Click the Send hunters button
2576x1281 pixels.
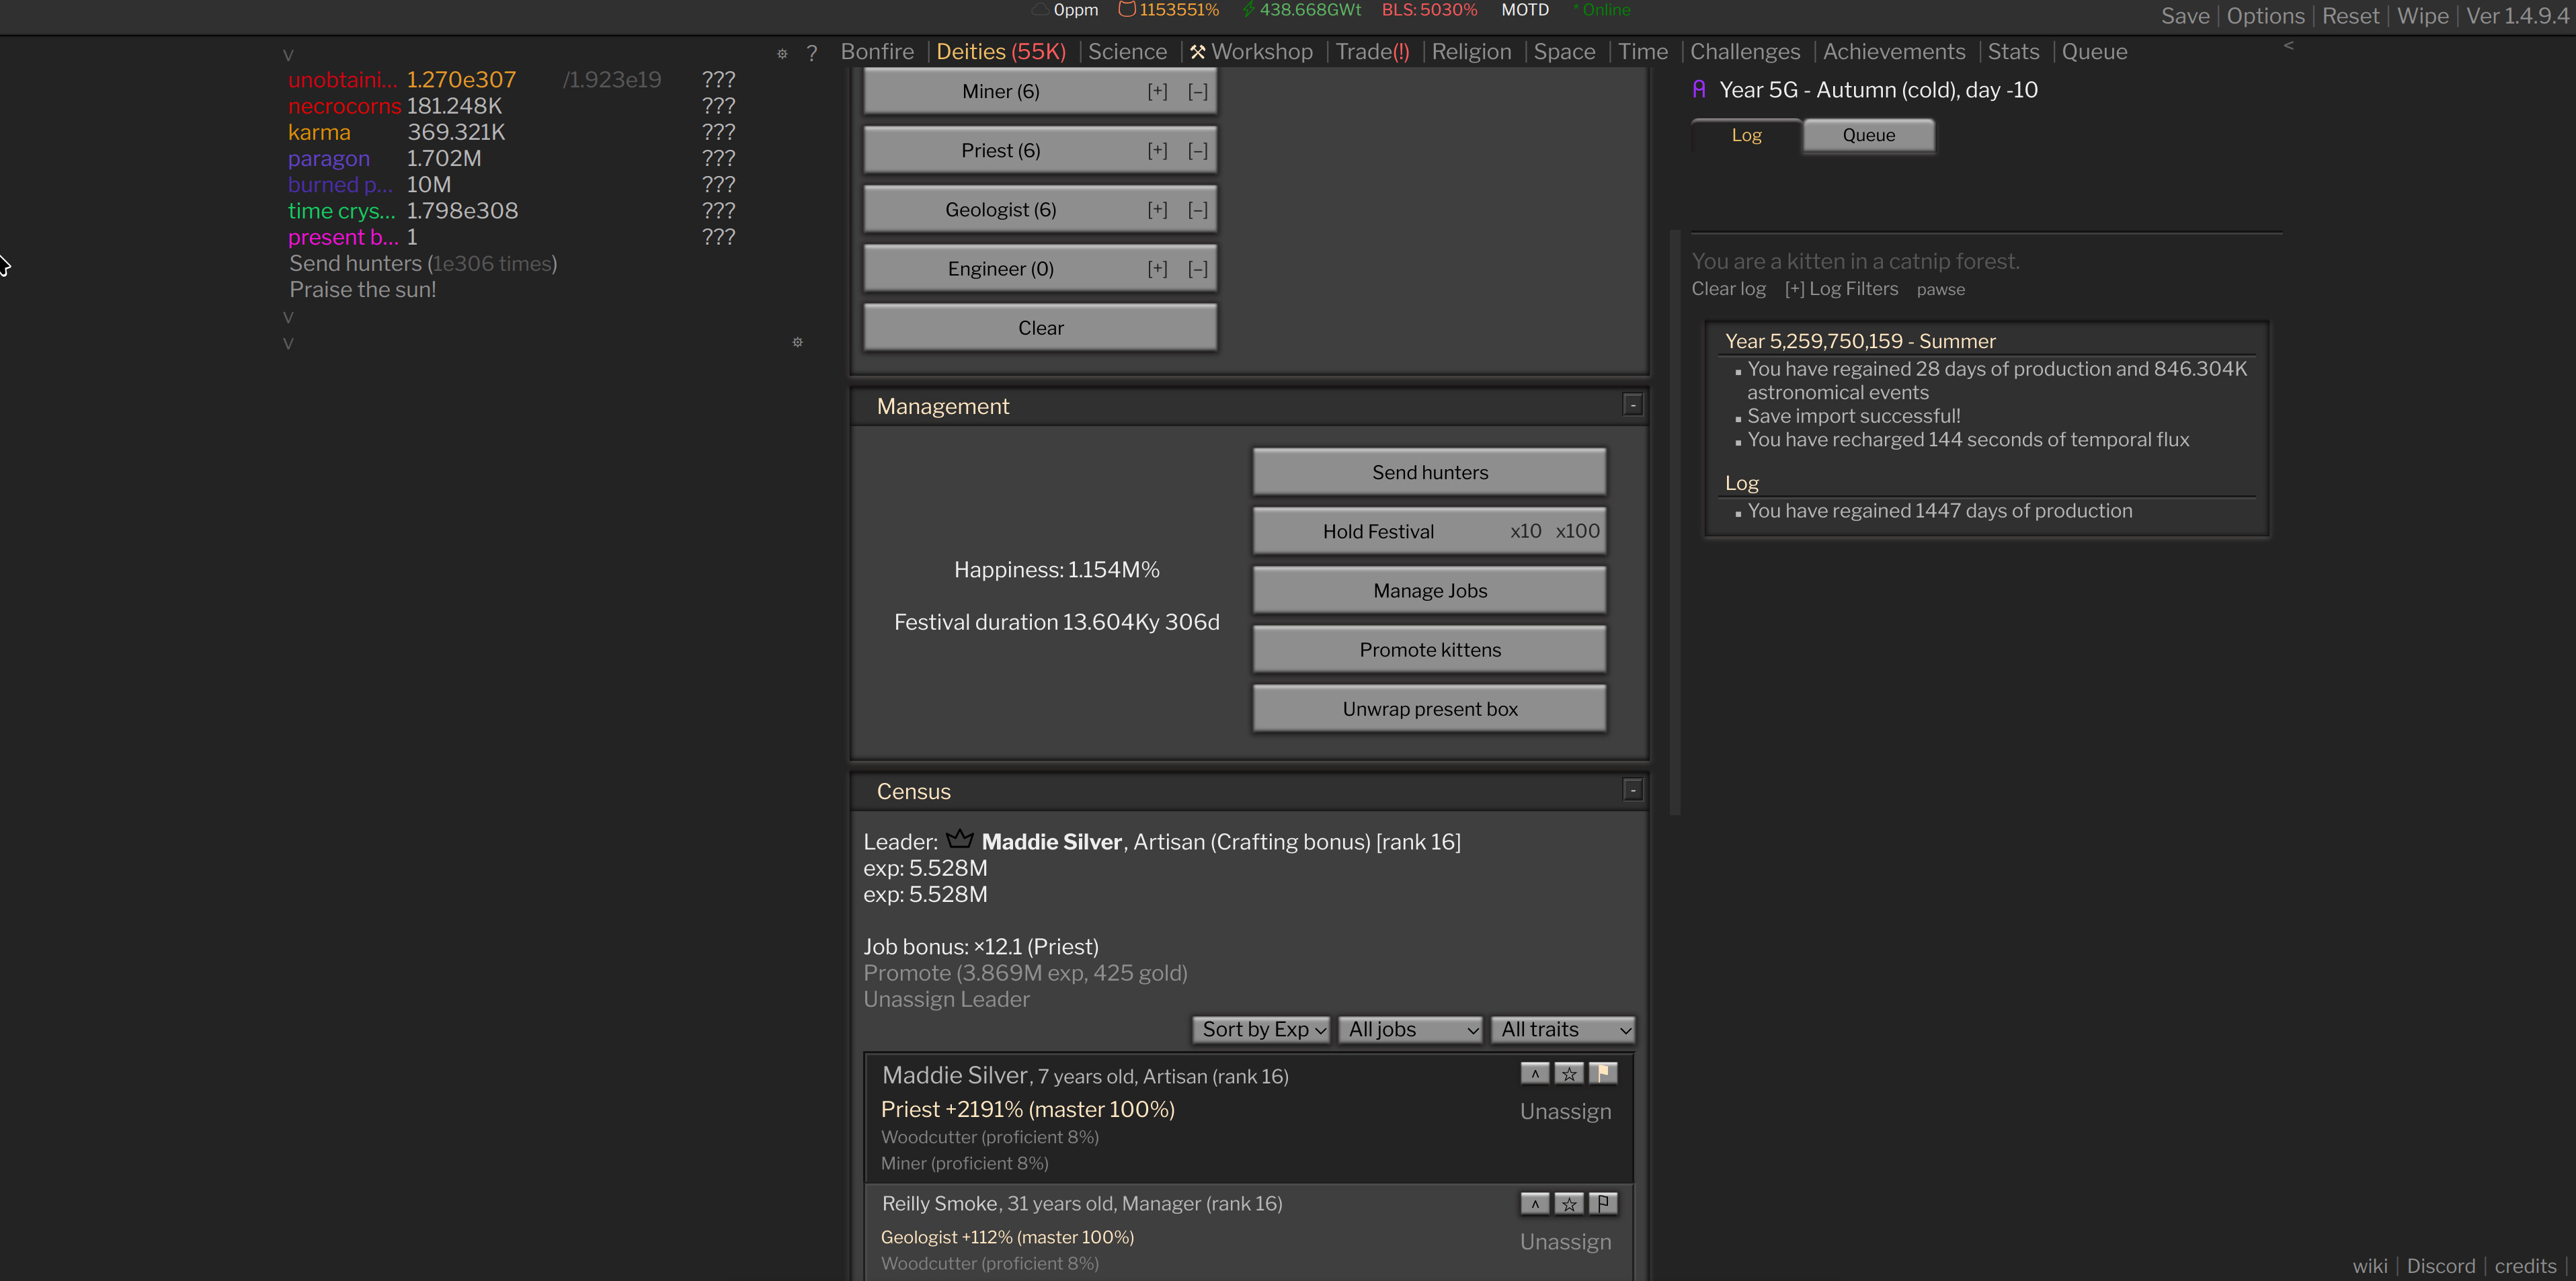point(1429,471)
